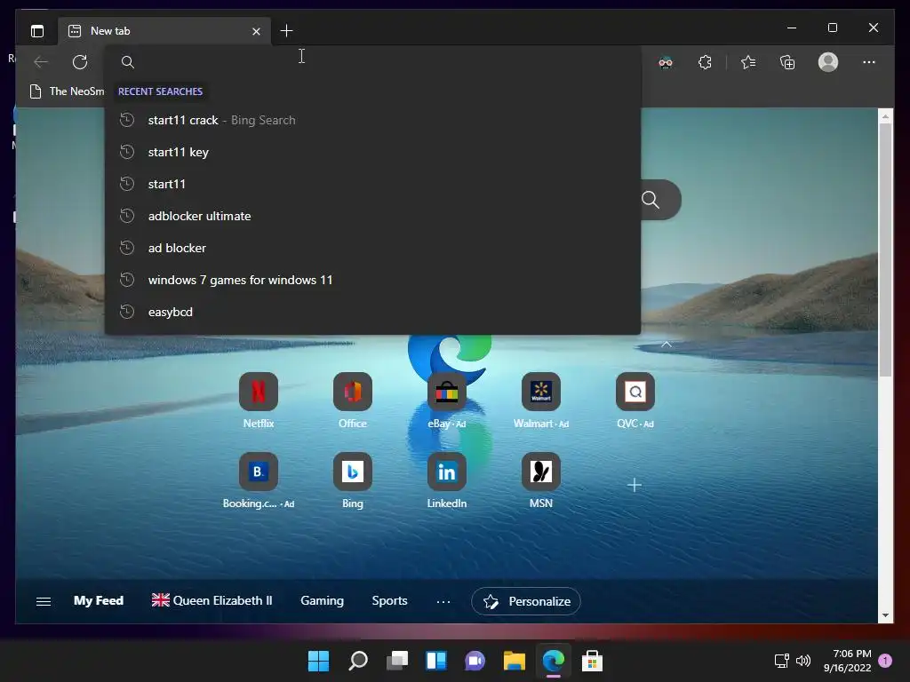This screenshot has width=910, height=682.
Task: Open the Chat taskbar icon
Action: pos(475,661)
